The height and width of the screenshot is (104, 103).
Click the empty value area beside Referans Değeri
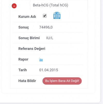point(64,49)
